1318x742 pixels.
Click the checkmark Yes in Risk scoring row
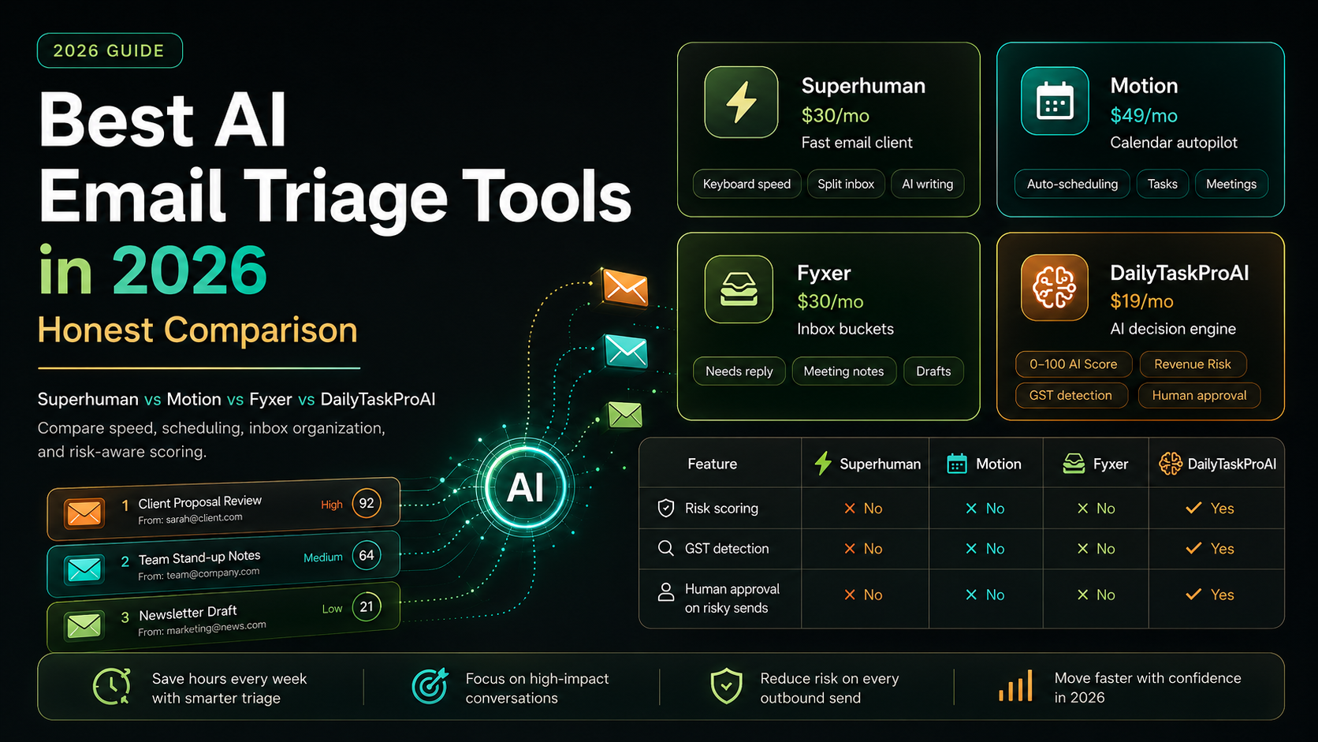point(1210,509)
